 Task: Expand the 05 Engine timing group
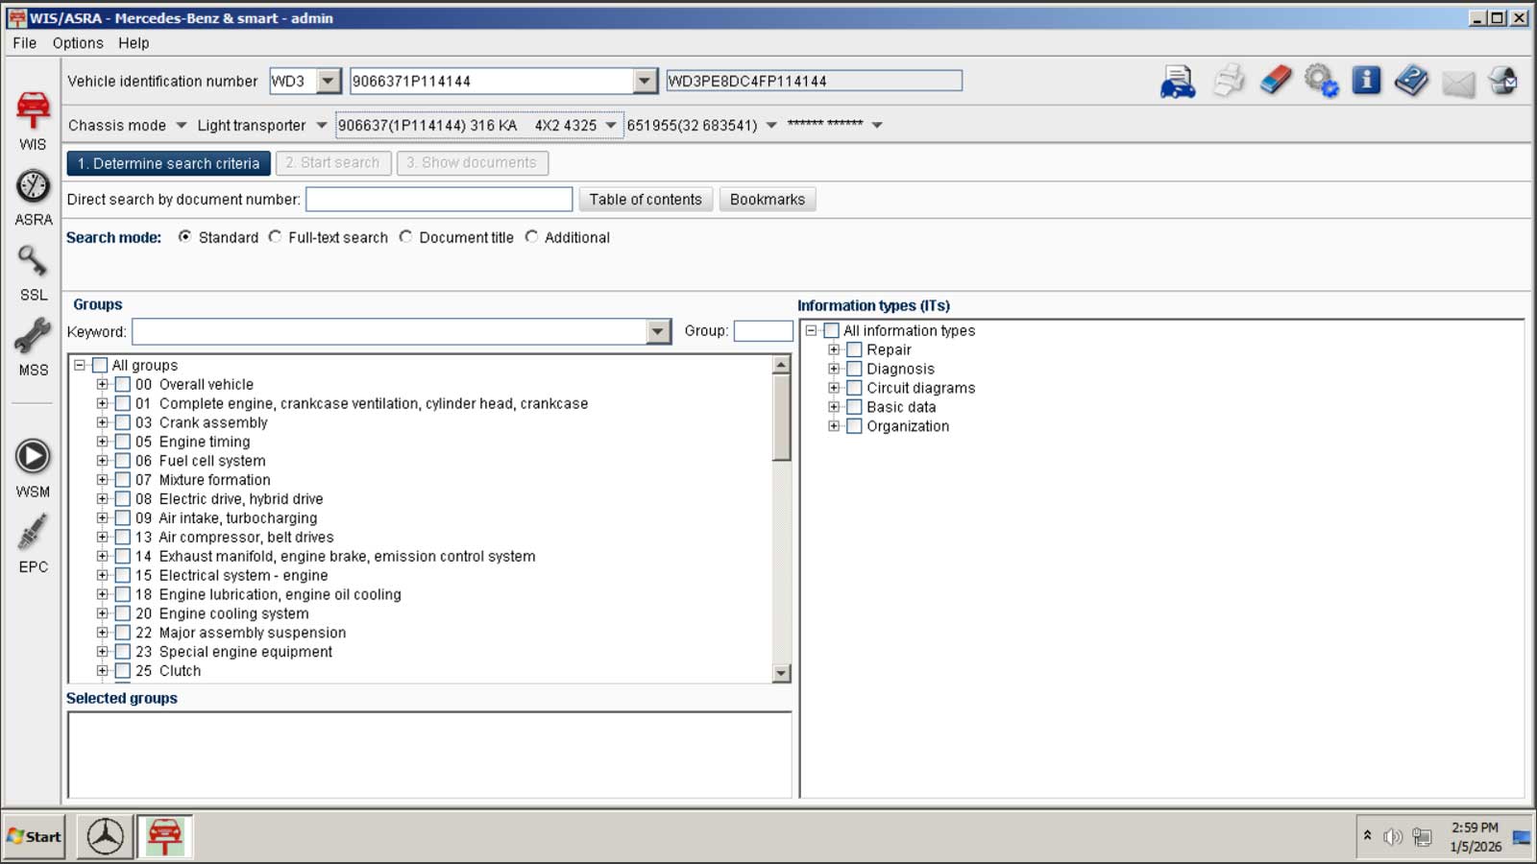pos(102,442)
